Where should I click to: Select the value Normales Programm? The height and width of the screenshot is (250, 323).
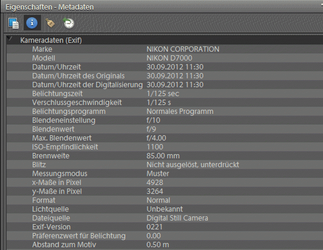click(x=180, y=111)
